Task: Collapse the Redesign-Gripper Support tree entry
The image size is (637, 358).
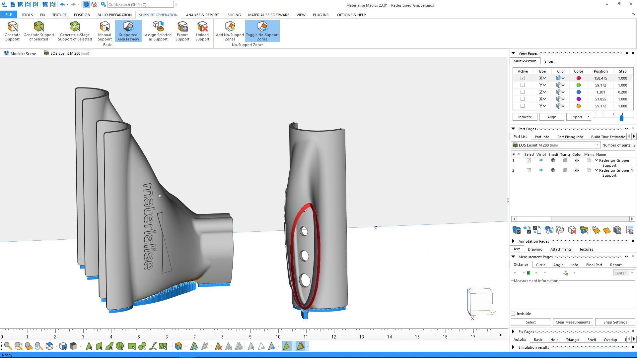Action: pyautogui.click(x=597, y=160)
